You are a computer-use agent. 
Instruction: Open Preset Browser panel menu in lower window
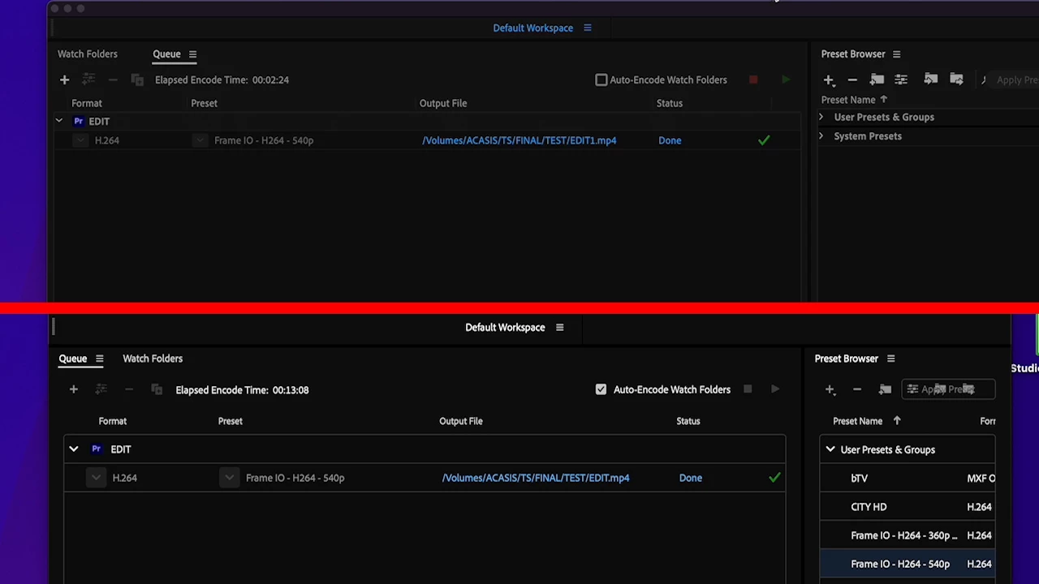pos(890,359)
